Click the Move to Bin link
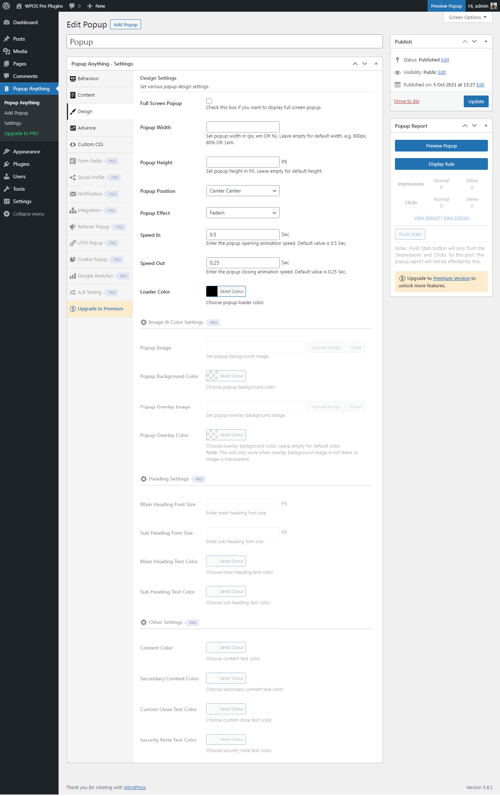 tap(407, 101)
